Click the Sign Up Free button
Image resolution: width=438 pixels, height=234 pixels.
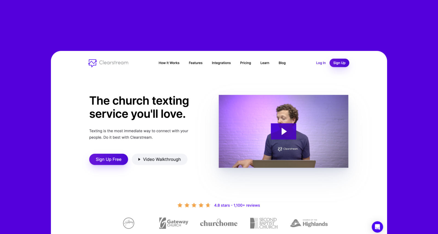pyautogui.click(x=108, y=159)
